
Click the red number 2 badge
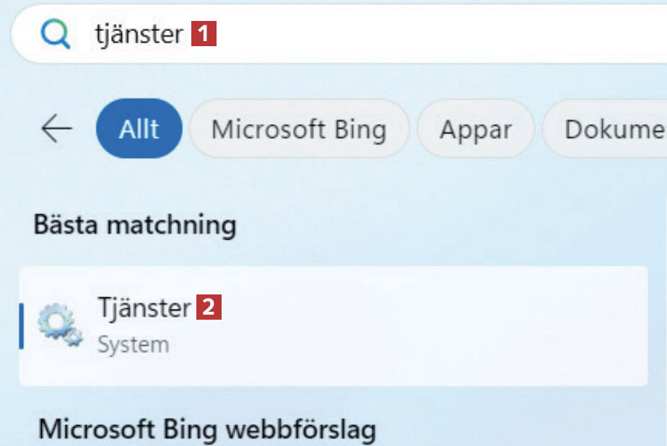[x=208, y=308]
